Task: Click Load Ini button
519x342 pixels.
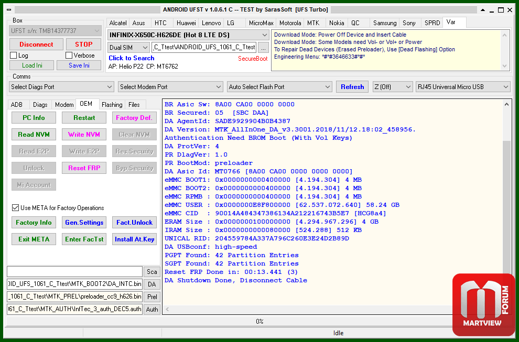Action: [32, 65]
